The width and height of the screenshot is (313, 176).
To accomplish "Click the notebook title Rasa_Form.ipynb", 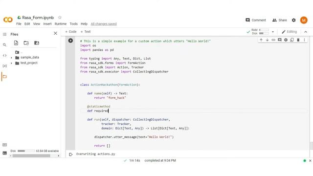I will point(38,18).
